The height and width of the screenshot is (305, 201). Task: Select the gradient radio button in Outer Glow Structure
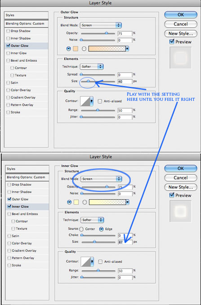point(84,49)
